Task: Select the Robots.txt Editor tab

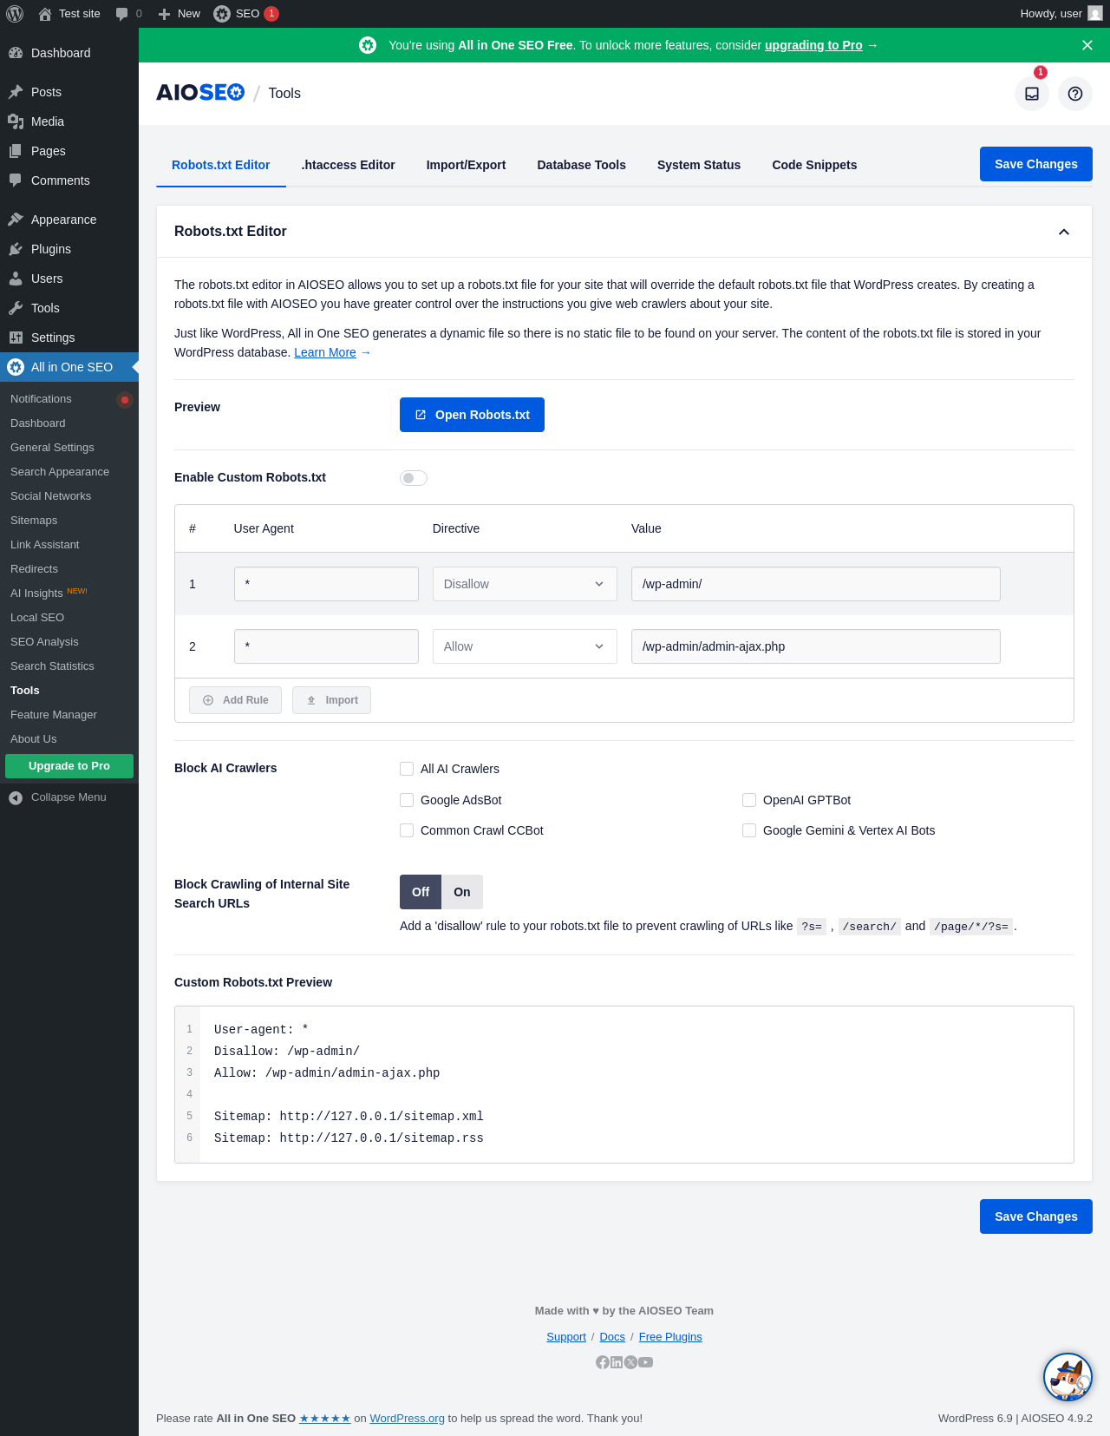Action: (221, 165)
